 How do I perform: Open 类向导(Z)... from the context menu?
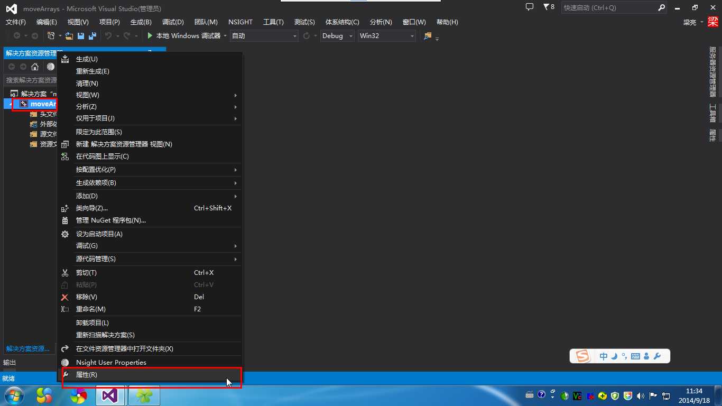150,208
